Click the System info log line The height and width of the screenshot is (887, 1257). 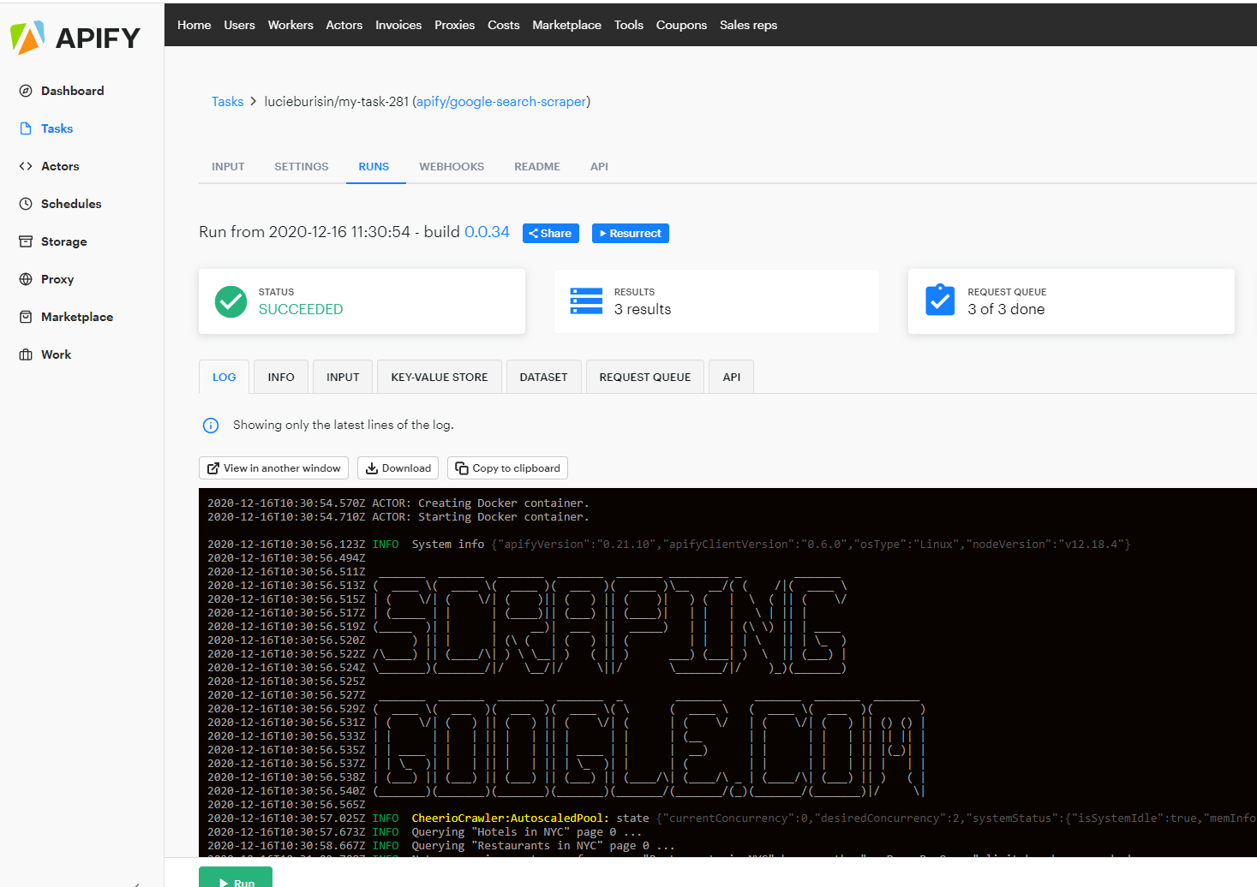(669, 545)
